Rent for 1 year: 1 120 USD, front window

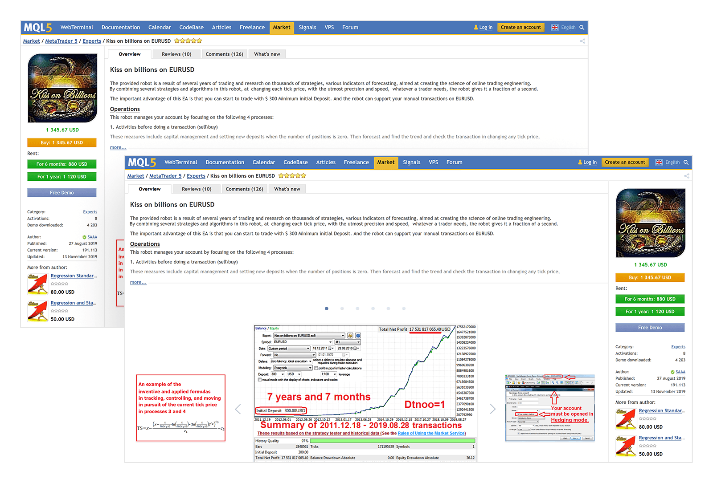[x=650, y=312]
